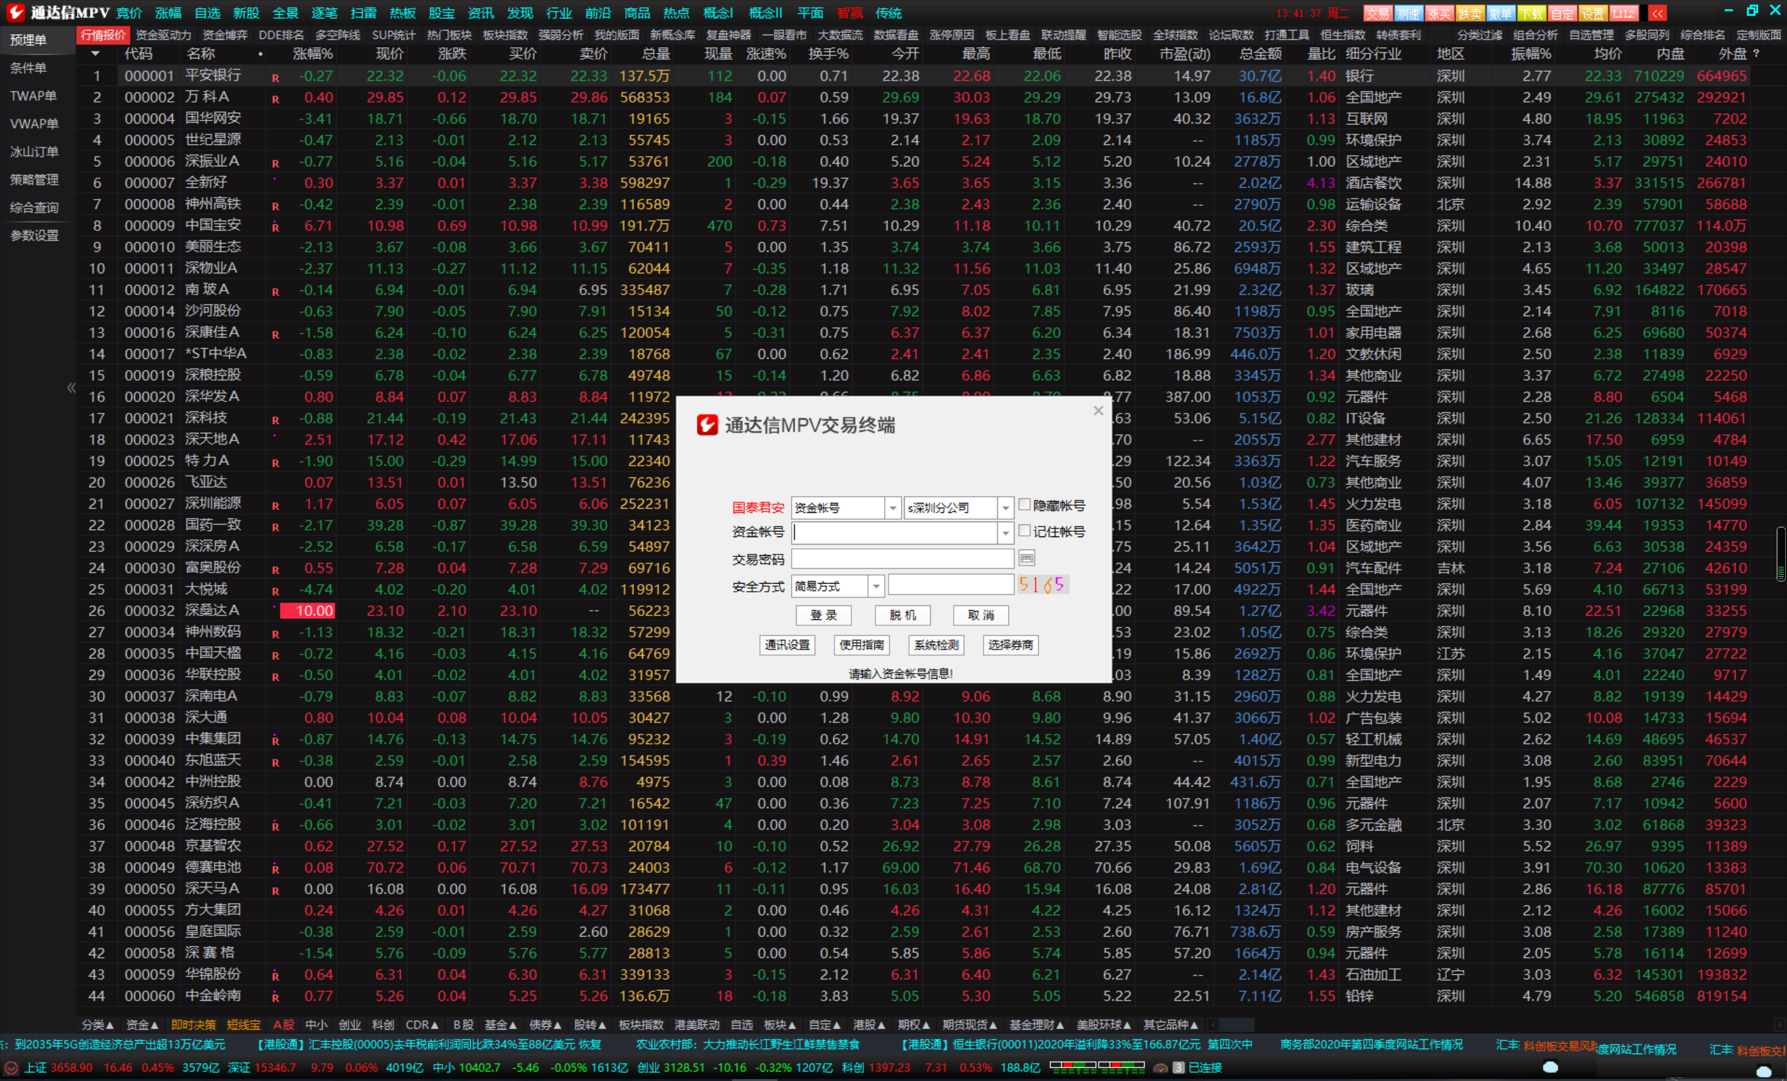Click the help question mark in the column header
This screenshot has height=1081, width=1787.
pyautogui.click(x=1756, y=54)
